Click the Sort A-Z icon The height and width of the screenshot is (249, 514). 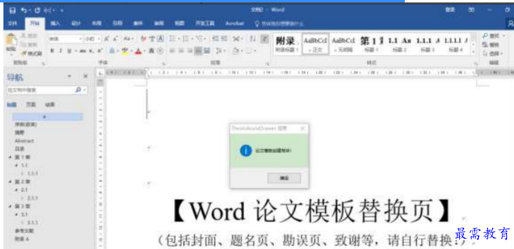[x=252, y=39]
